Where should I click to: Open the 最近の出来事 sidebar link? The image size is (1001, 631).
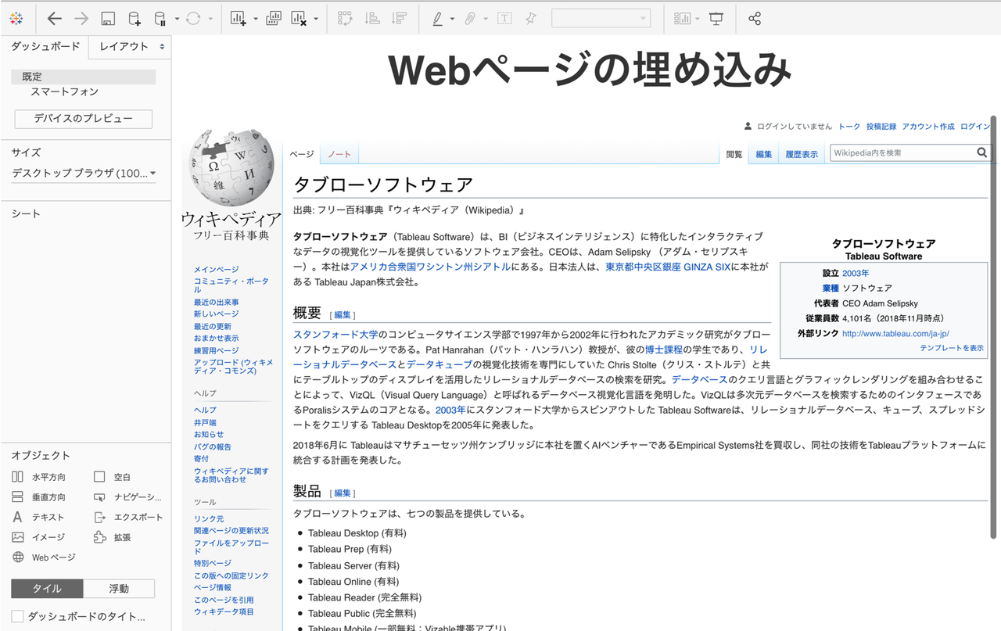(217, 302)
